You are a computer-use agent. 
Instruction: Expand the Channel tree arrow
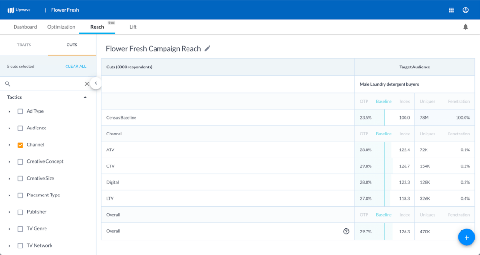pyautogui.click(x=9, y=145)
